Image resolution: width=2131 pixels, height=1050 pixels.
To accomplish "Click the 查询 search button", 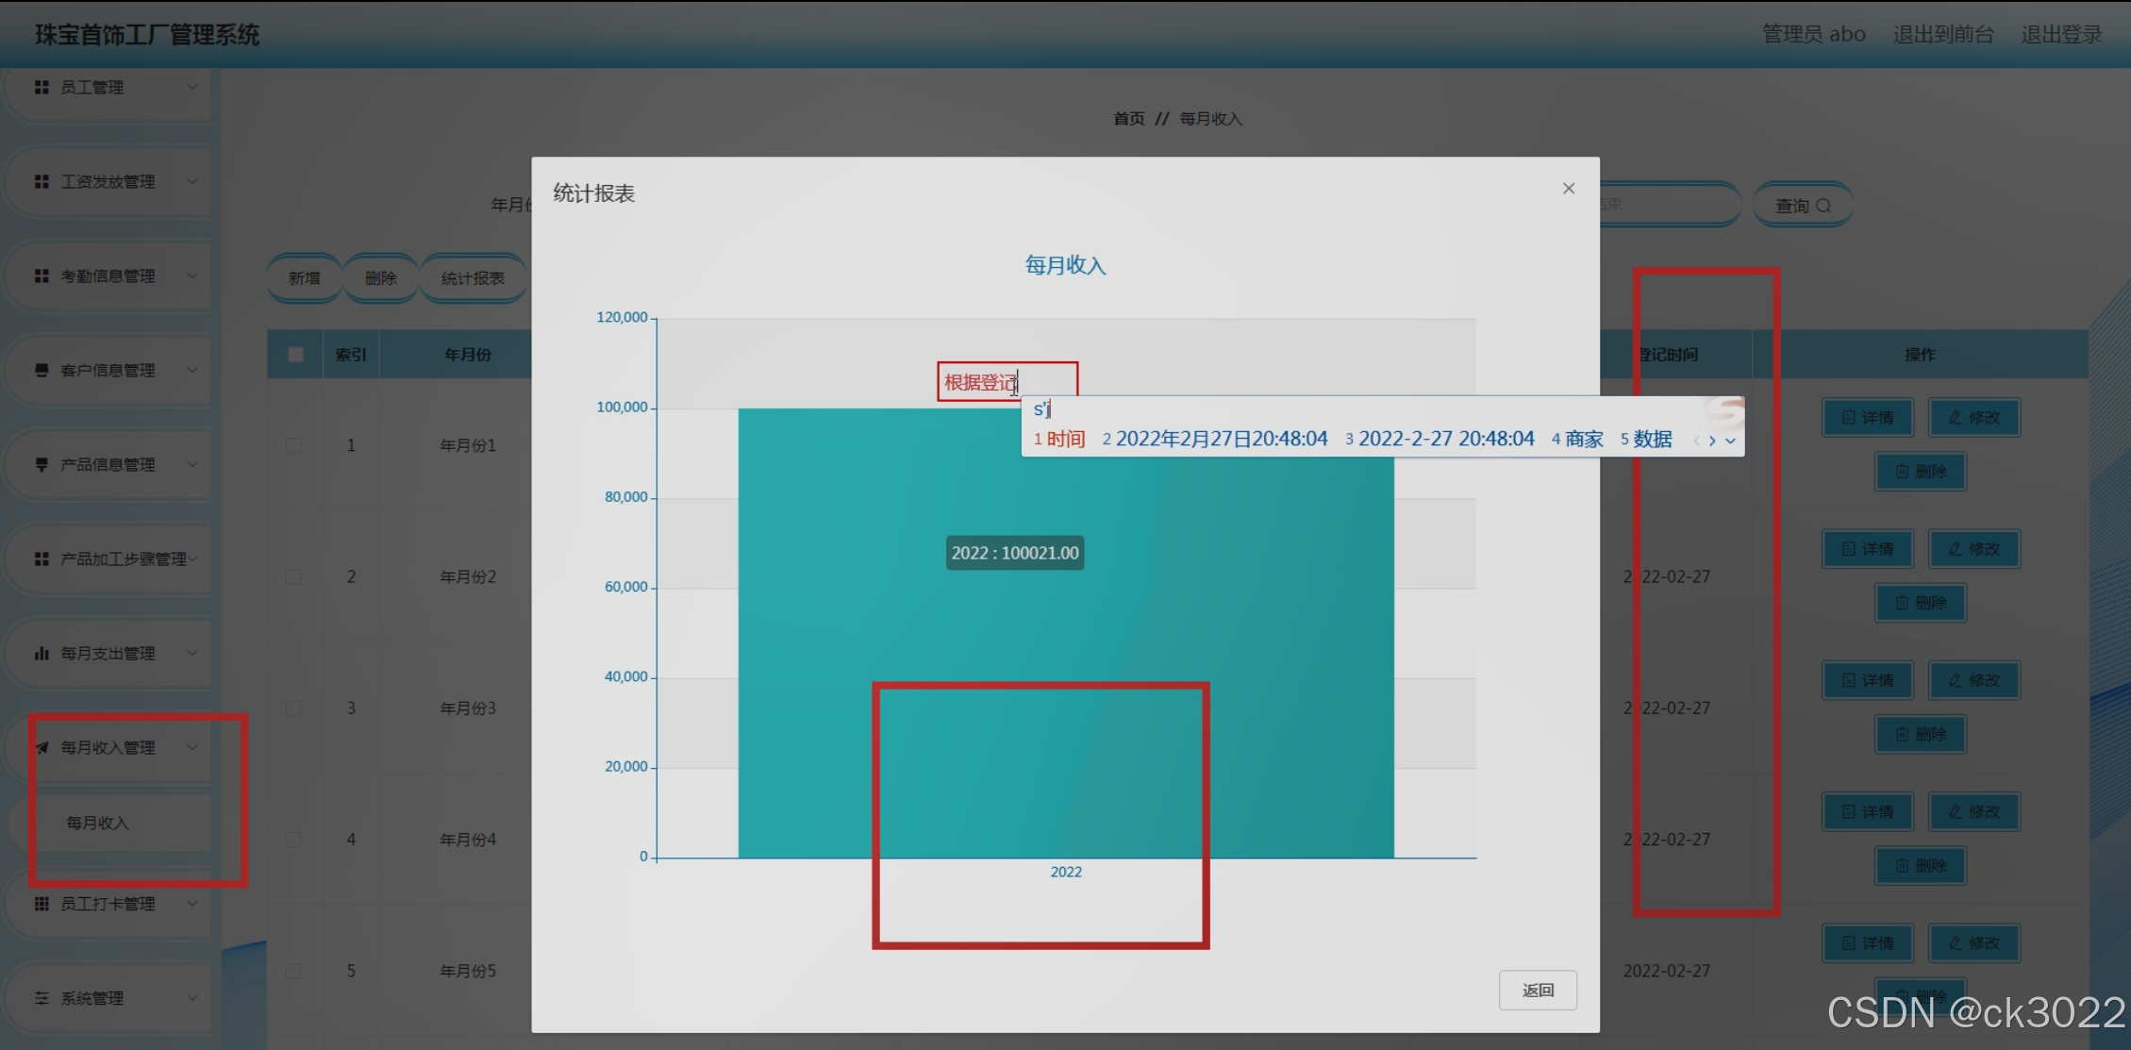I will tap(1802, 206).
